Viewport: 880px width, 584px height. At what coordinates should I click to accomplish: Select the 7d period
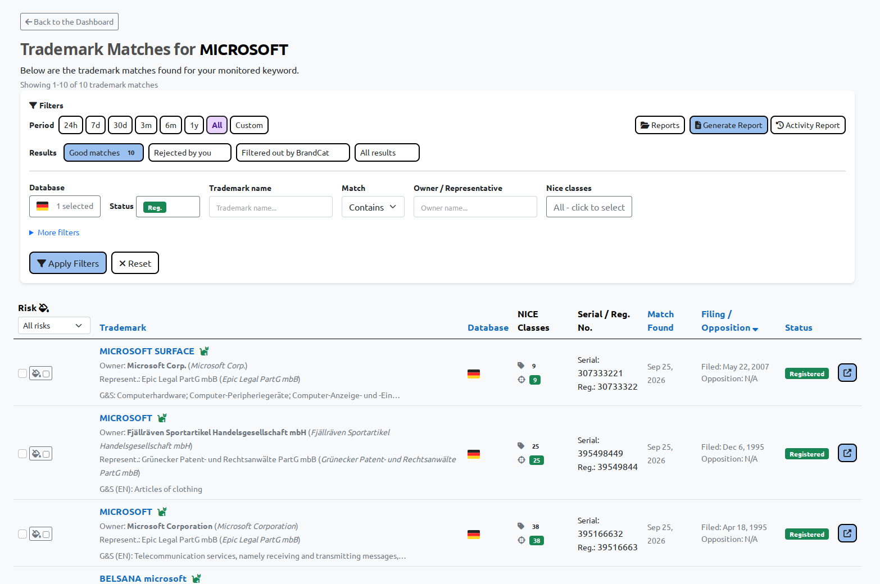[x=96, y=125]
